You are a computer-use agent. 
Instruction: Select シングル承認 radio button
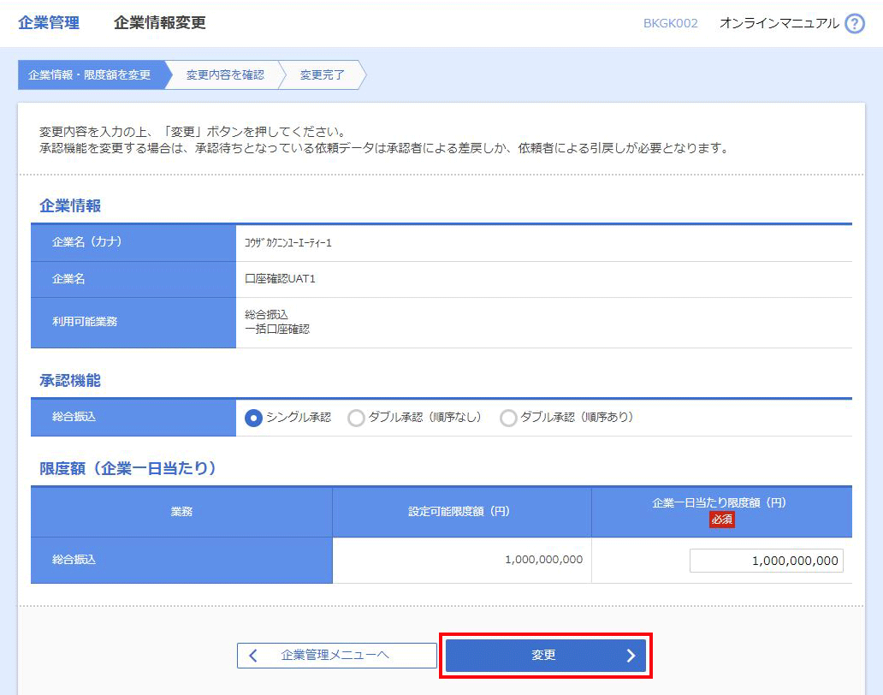click(x=253, y=418)
